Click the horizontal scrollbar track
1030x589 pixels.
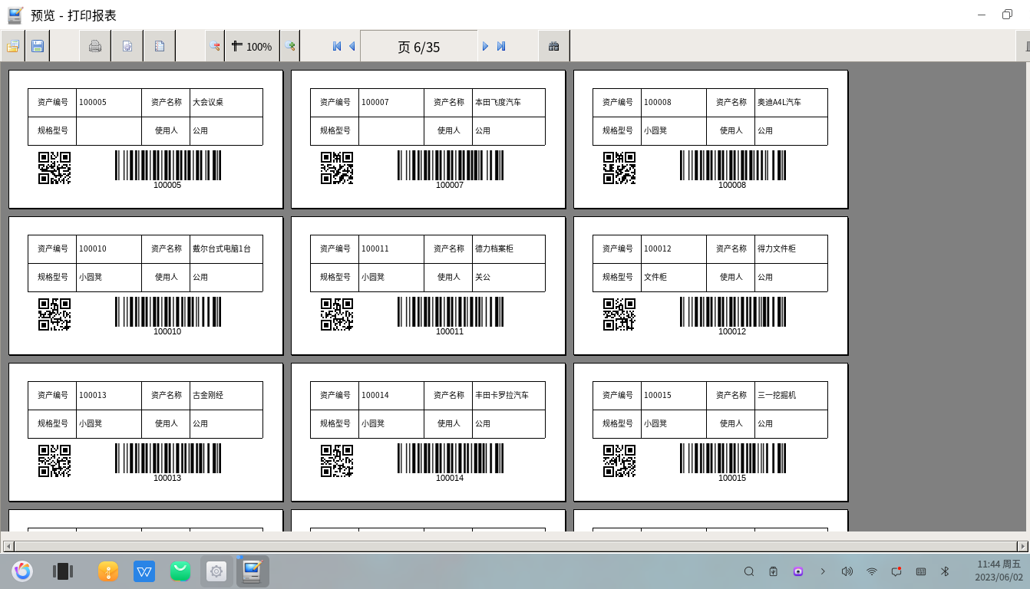click(x=516, y=546)
